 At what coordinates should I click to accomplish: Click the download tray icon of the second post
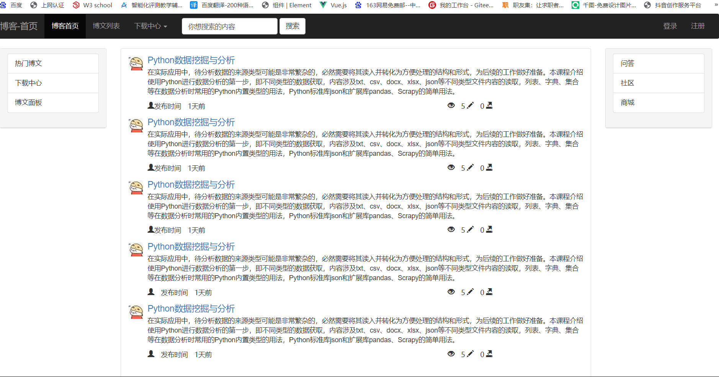[x=489, y=167]
